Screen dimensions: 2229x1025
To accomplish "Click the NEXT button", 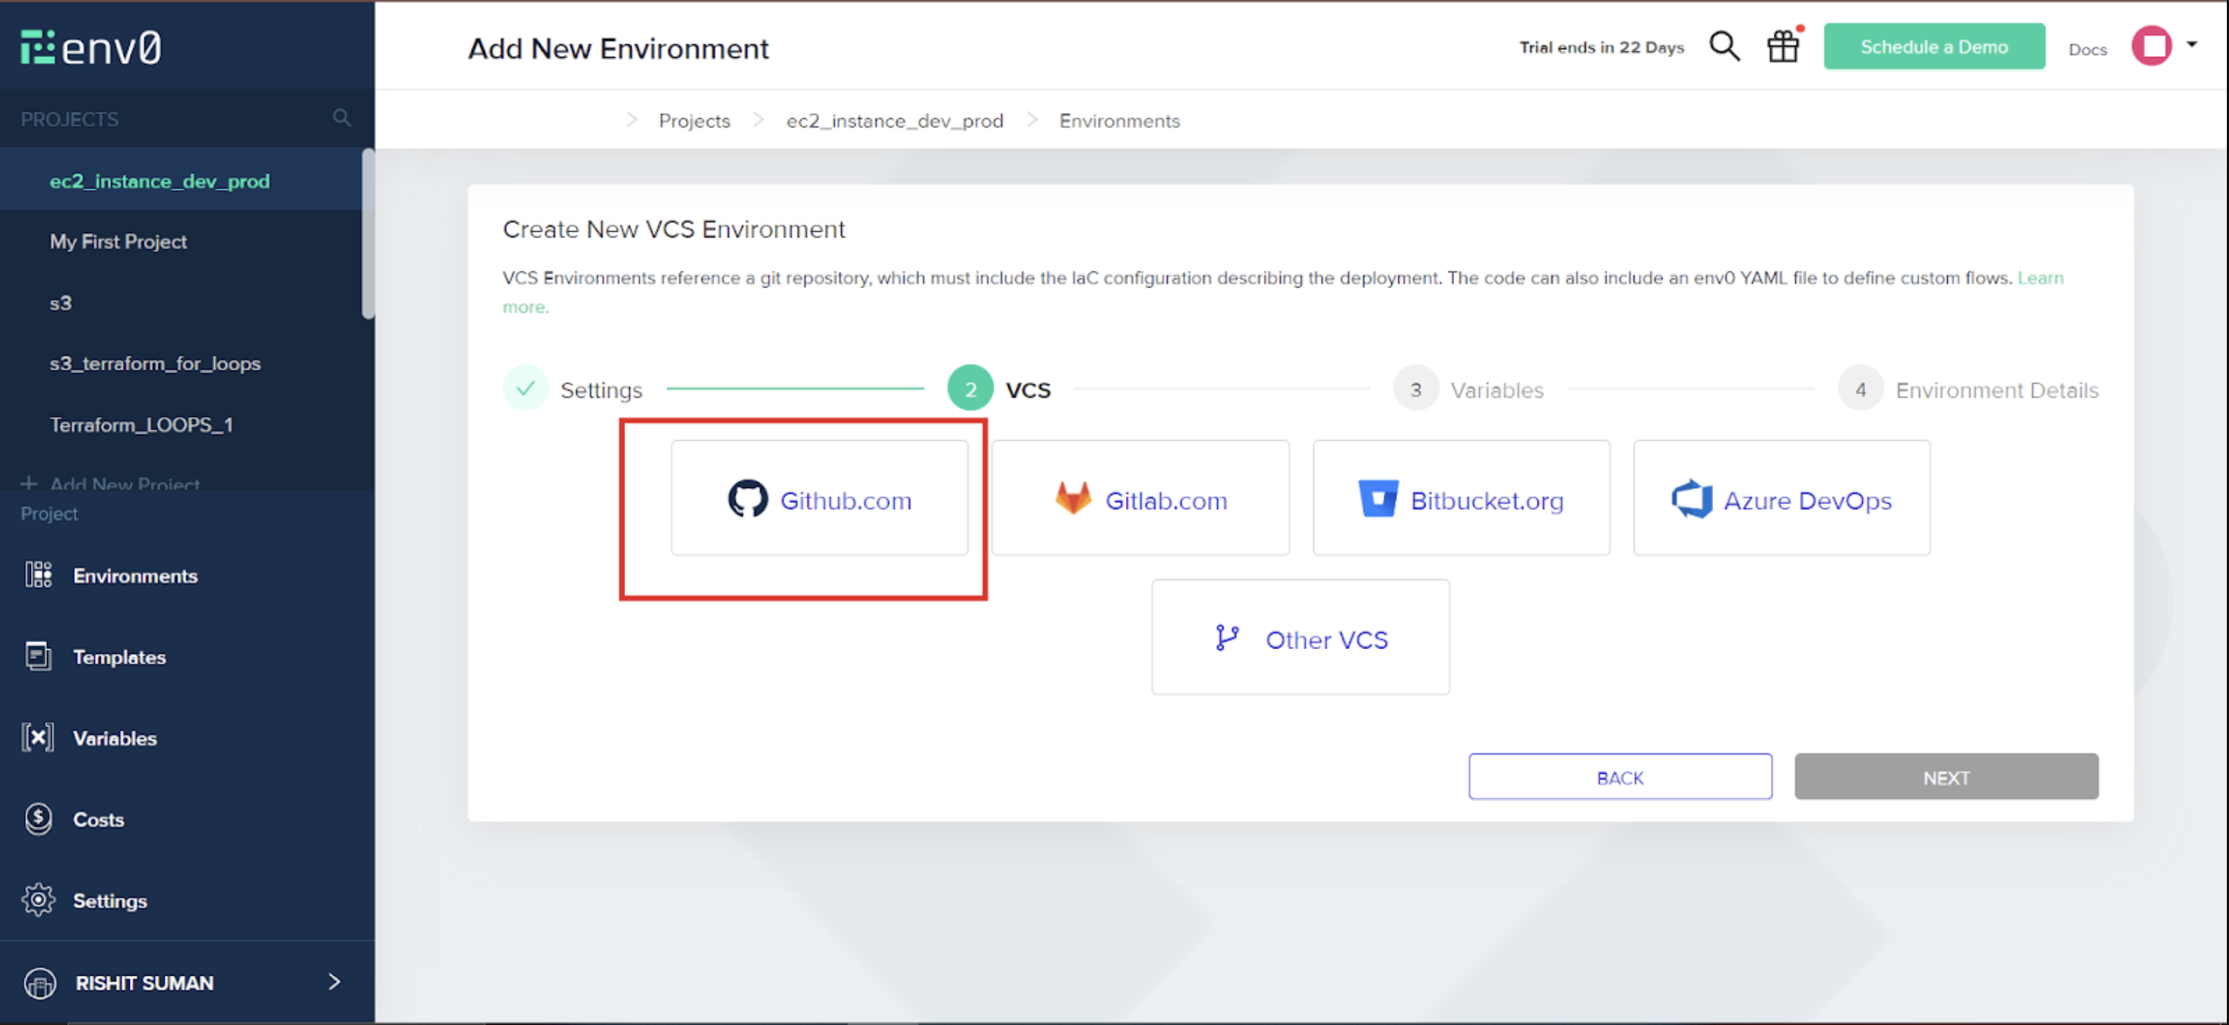I will point(1946,776).
